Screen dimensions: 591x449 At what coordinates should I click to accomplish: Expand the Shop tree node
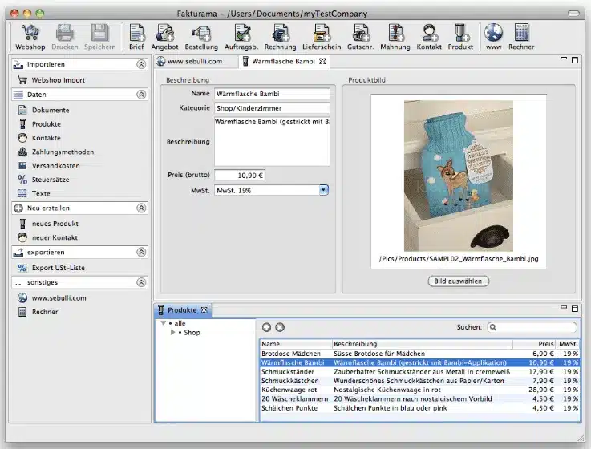pyautogui.click(x=172, y=332)
